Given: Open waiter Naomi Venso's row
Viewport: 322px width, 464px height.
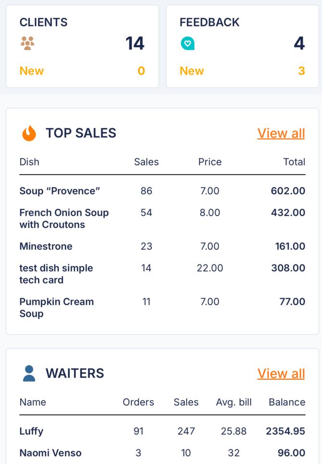Looking at the screenshot, I should pos(50,453).
